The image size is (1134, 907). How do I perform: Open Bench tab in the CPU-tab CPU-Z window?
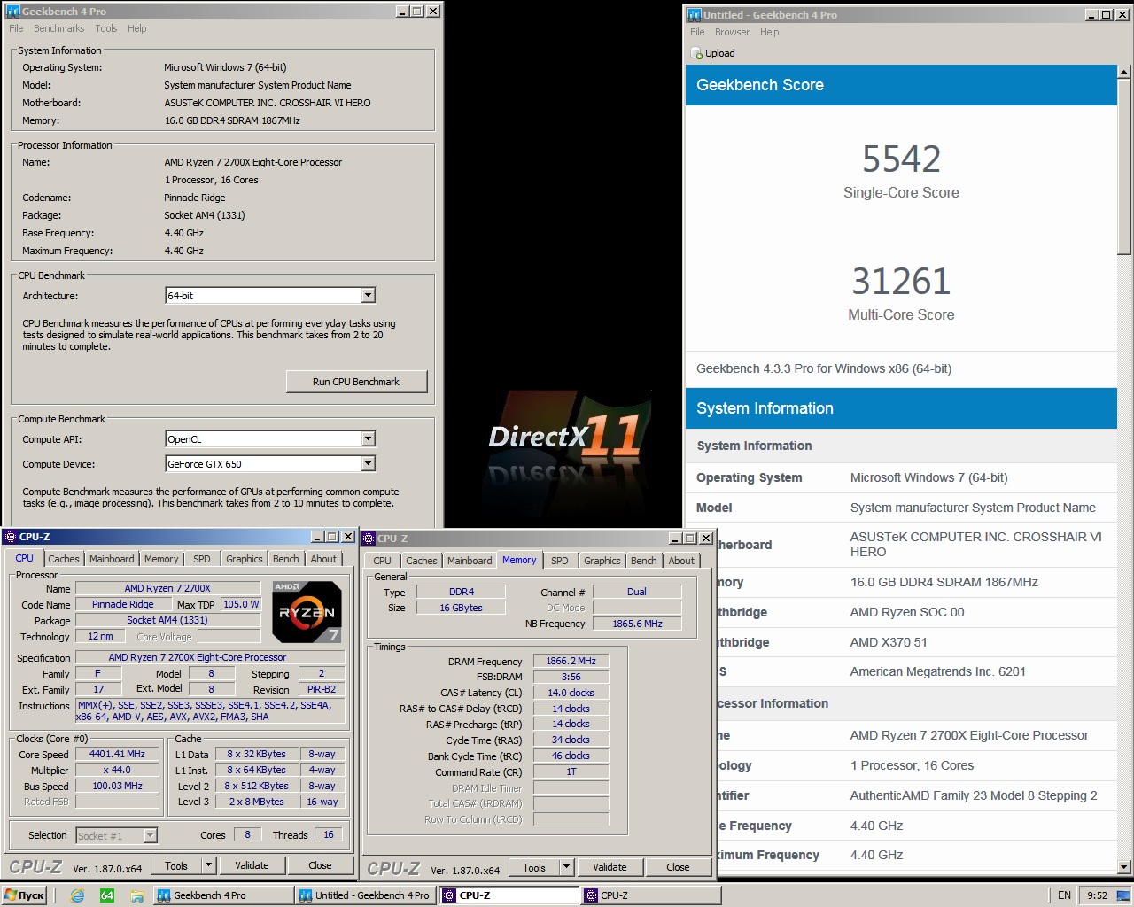click(286, 559)
